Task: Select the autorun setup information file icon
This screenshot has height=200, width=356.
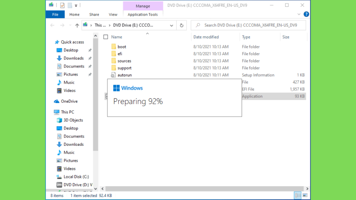Action: 113,75
